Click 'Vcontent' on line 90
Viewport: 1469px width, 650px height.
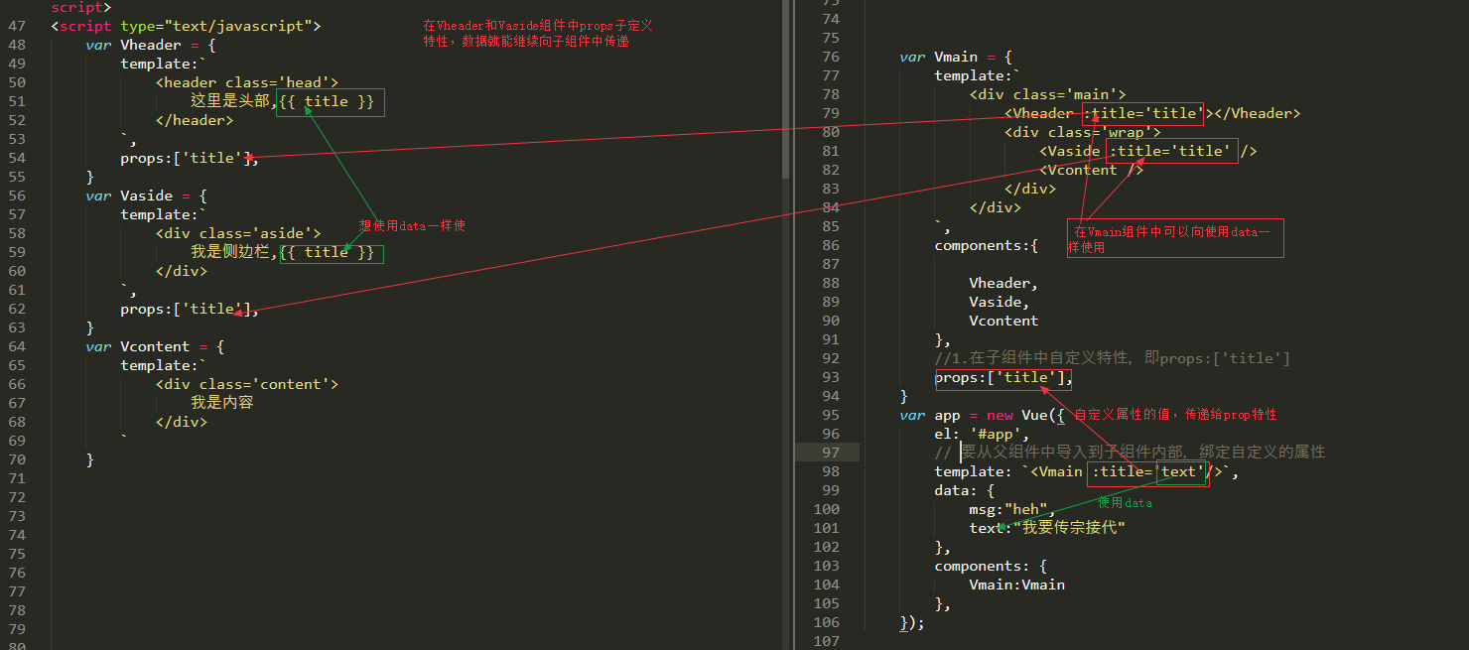coord(1004,321)
